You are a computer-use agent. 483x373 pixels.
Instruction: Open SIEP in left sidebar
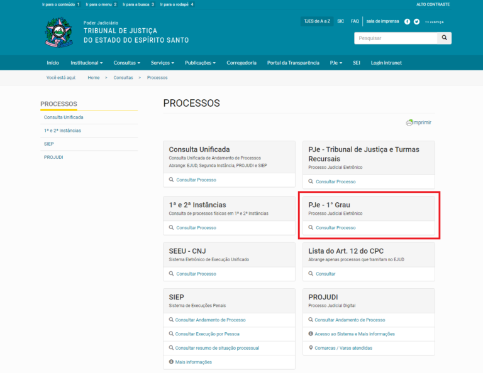click(x=48, y=144)
